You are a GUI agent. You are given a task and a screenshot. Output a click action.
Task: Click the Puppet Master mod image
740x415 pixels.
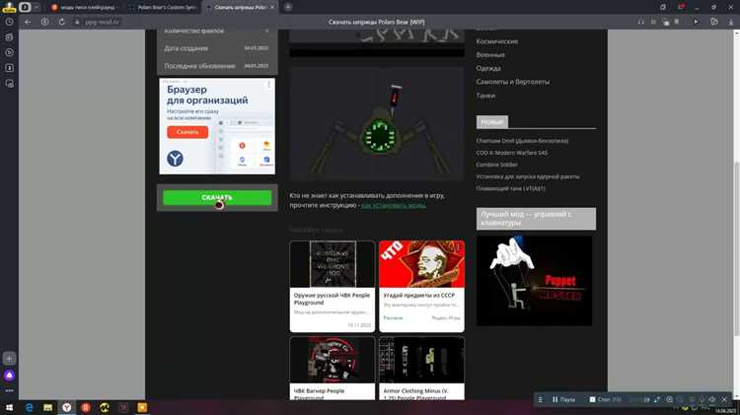[534, 281]
